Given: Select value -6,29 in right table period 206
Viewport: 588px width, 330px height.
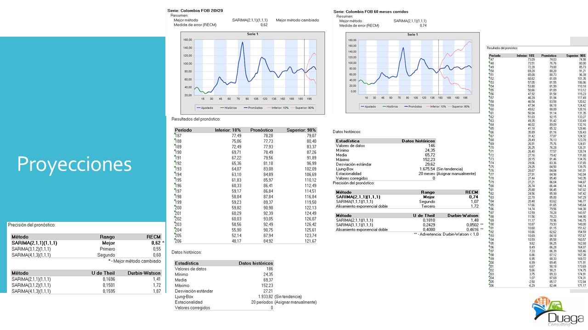Looking at the screenshot, I should (x=531, y=286).
